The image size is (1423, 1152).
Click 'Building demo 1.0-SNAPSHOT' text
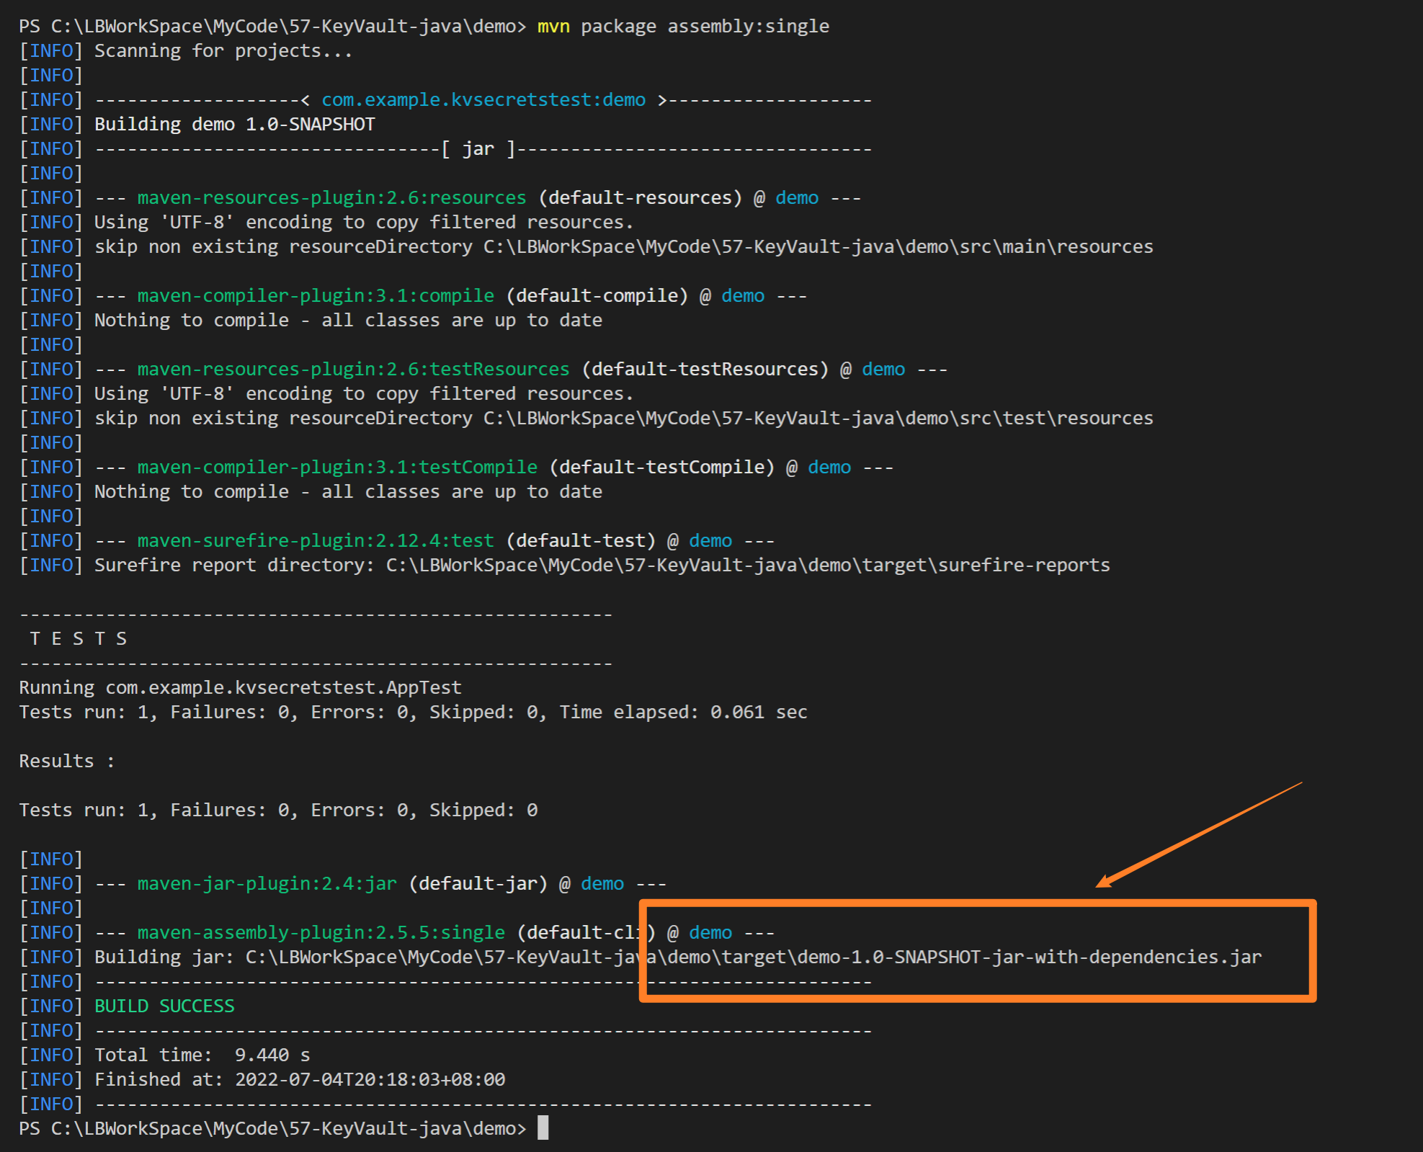[x=234, y=124]
